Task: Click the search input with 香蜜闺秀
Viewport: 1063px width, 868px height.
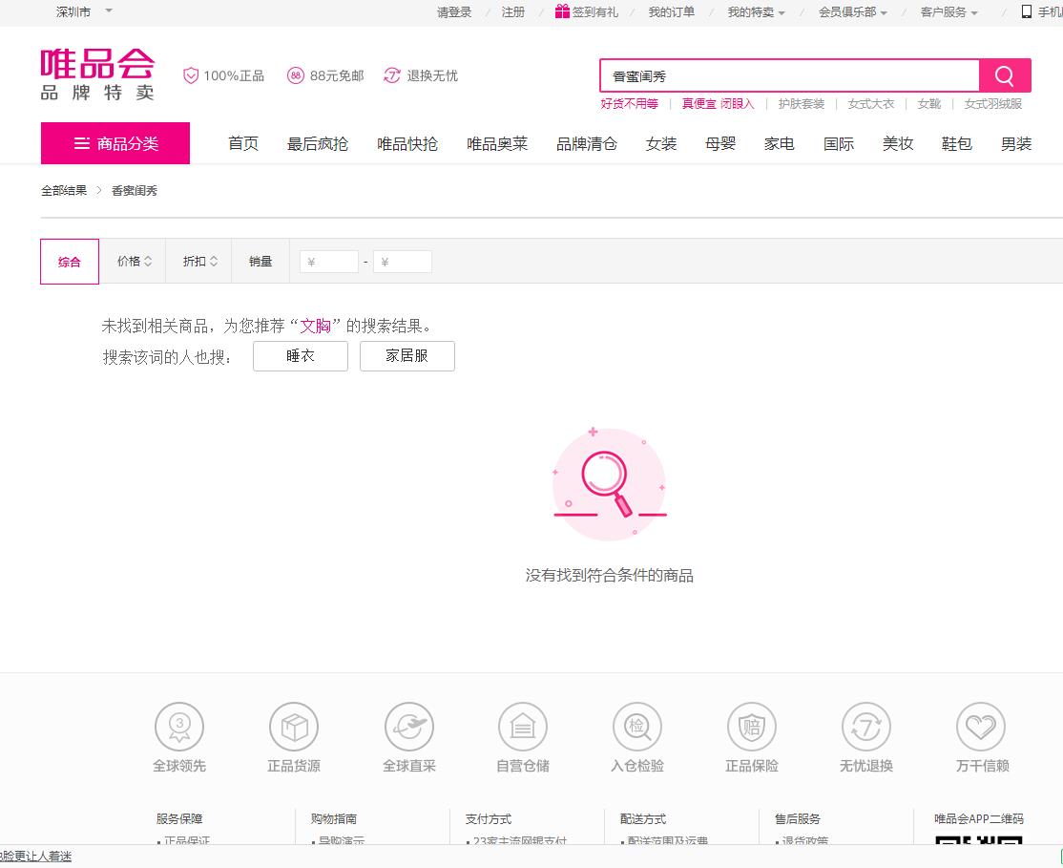Action: 790,75
